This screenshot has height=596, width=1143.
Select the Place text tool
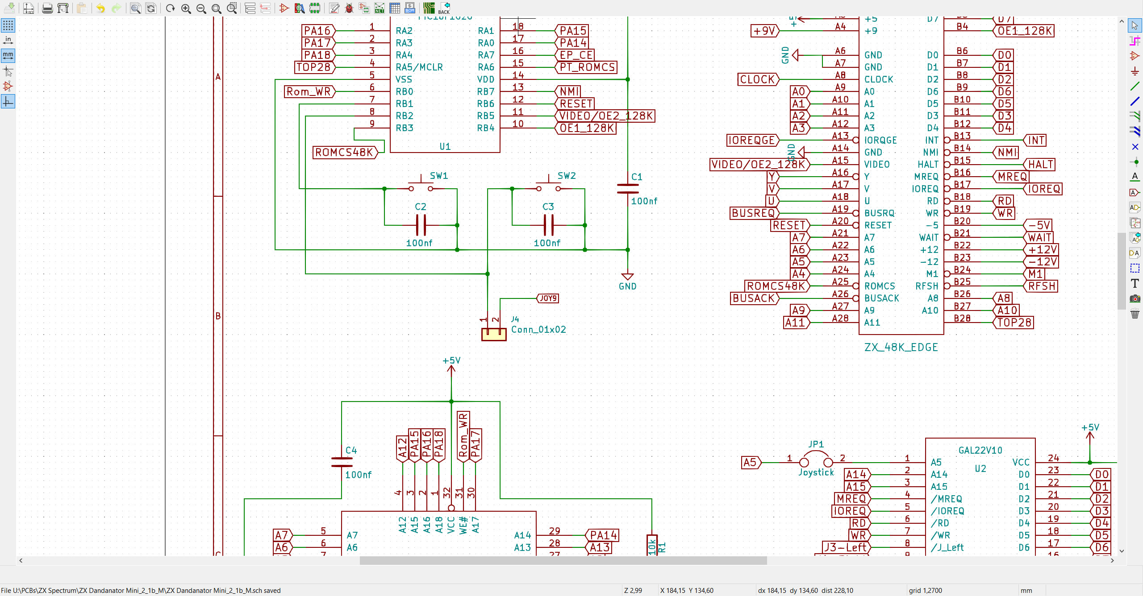pos(1135,283)
